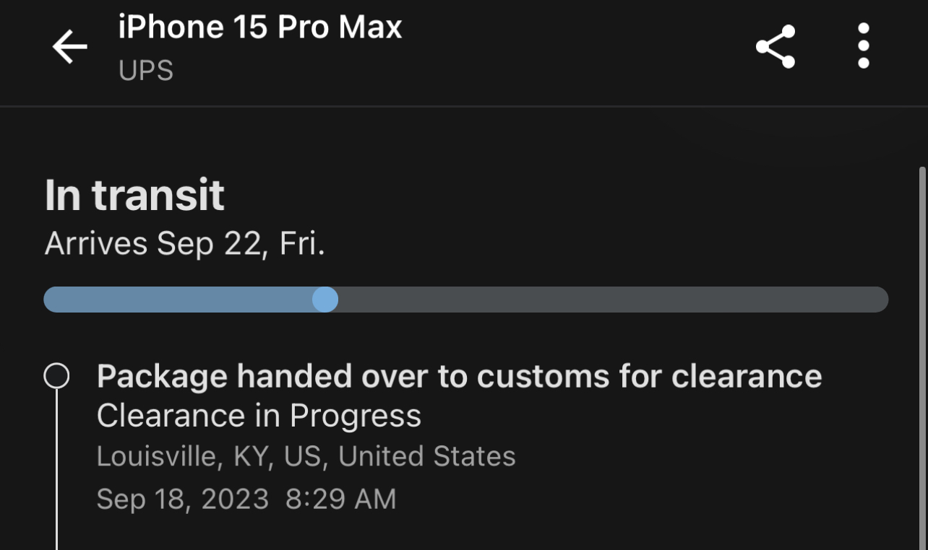Select the Arrives Sep 22, Fri. text
The width and height of the screenshot is (928, 550).
[185, 243]
